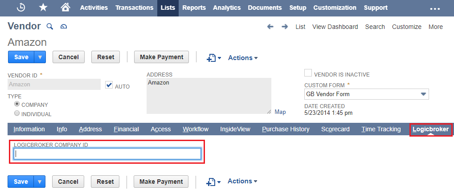The image size is (454, 190).
Task: Check the Vendor Is Inactive box
Action: coord(308,73)
